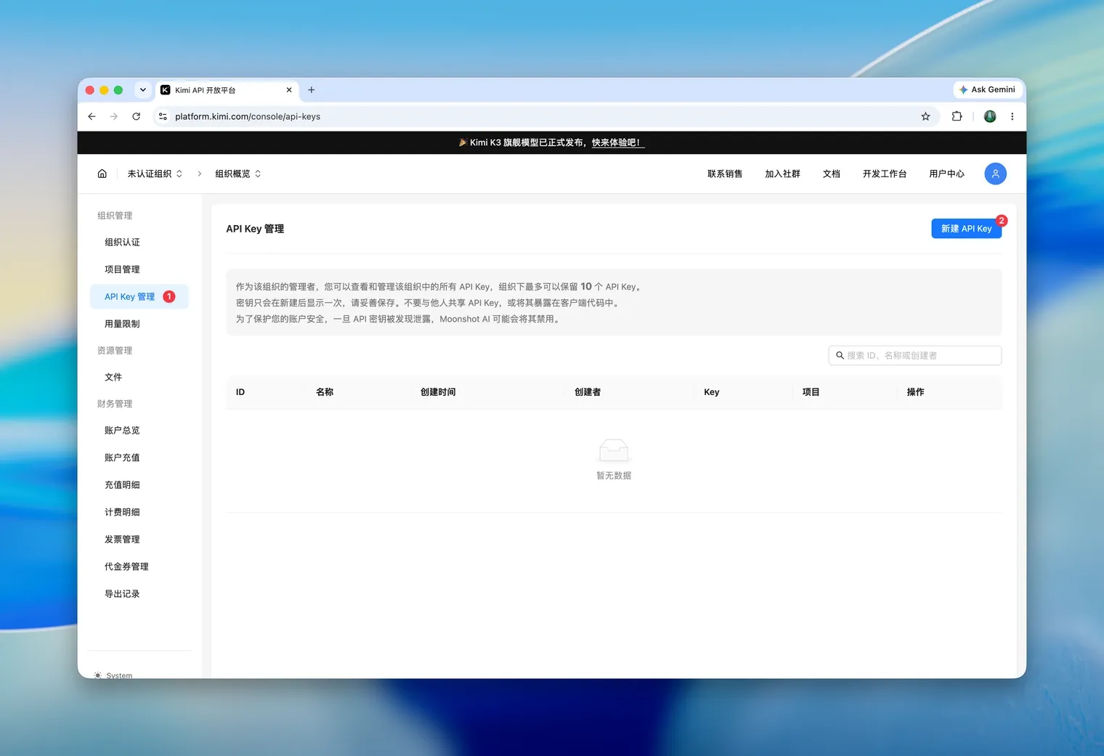The image size is (1104, 756).
Task: Open 联系销售 in the top navigation
Action: (x=725, y=174)
